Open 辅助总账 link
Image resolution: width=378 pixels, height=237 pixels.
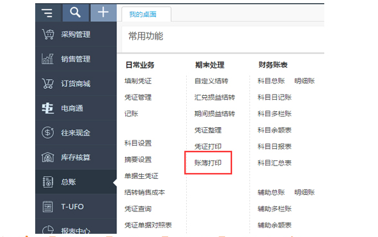tap(271, 192)
